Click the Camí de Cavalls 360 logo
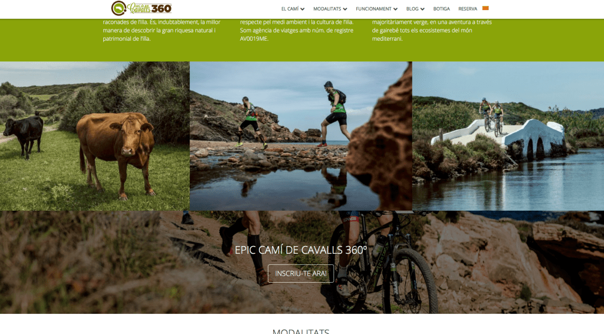This screenshot has height=334, width=604. point(142,8)
